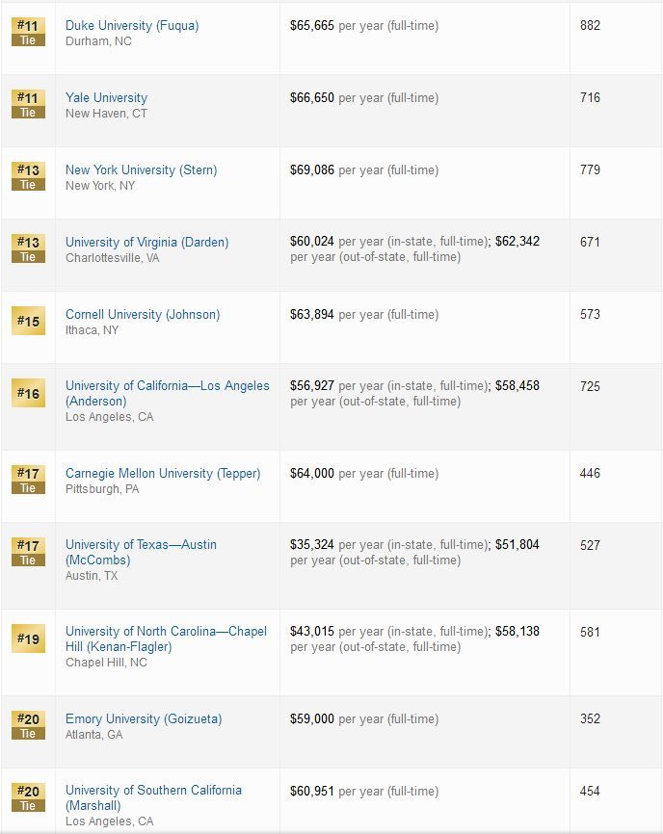Click the #11 Tie badge beside Duke
This screenshot has height=834, width=663.
tap(28, 32)
